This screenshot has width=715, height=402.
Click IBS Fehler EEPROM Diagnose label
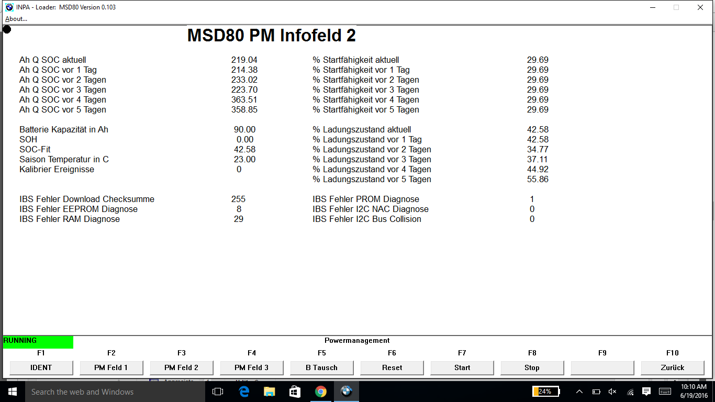tap(79, 209)
